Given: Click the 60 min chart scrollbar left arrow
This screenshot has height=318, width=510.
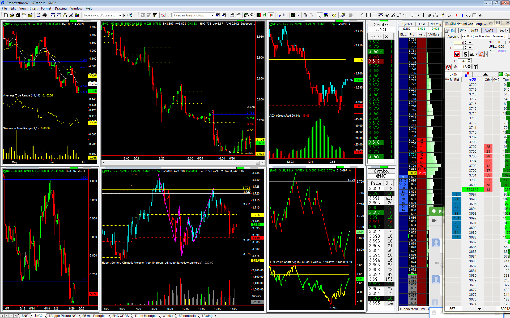Looking at the screenshot, I should click(x=104, y=162).
